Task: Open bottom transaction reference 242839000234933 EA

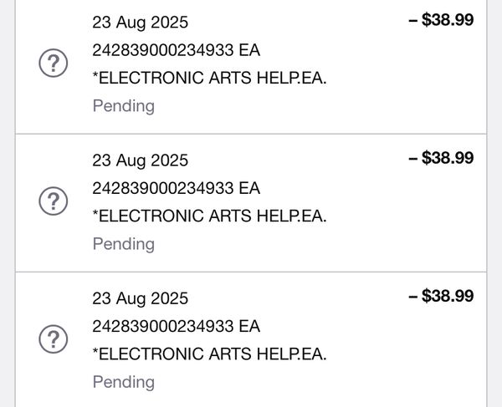Action: (176, 327)
